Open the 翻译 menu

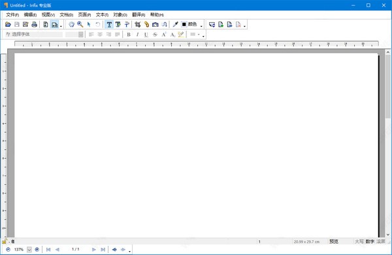[x=139, y=15]
